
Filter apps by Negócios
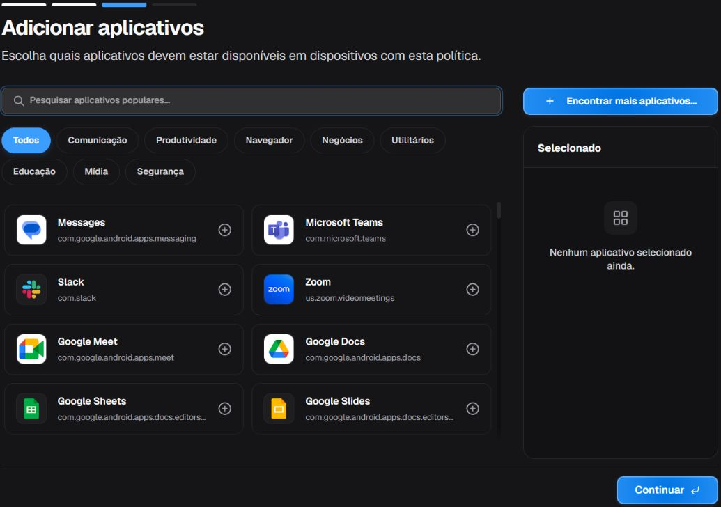(x=342, y=140)
